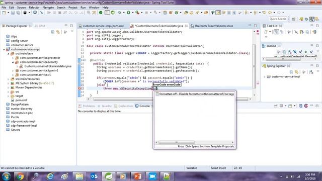Image resolution: width=322 pixels, height=181 pixels.
Task: Toggle Link with Editor in Package Explorer
Action: tap(58, 32)
